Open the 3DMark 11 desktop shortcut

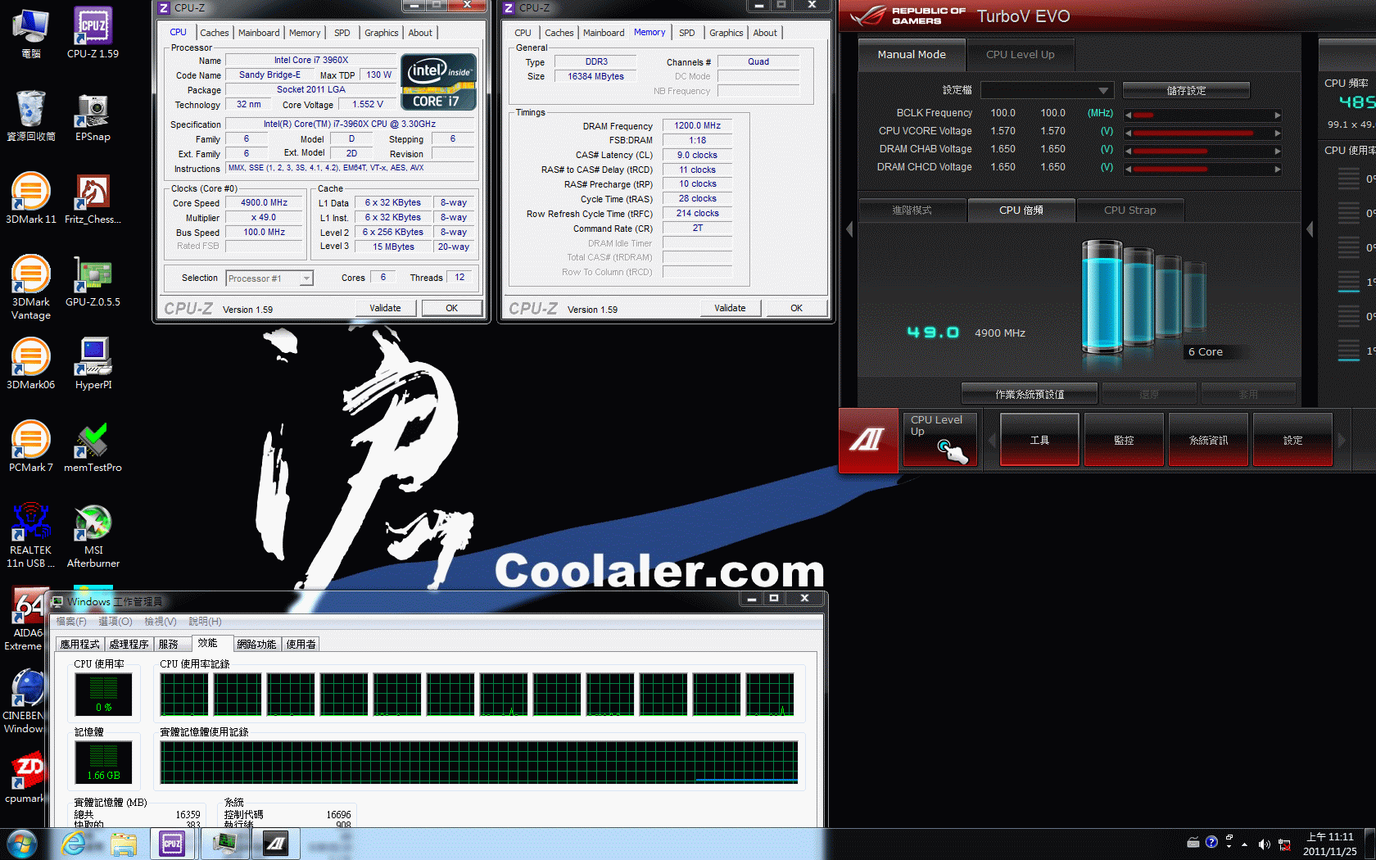click(x=31, y=198)
